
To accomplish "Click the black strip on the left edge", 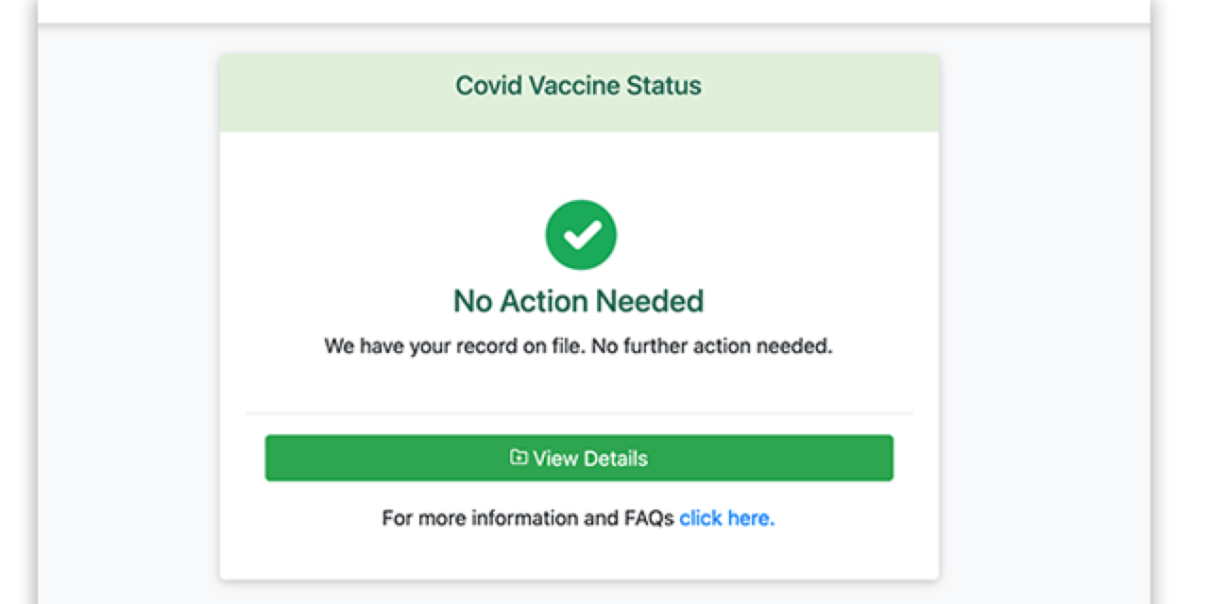I will [18, 302].
